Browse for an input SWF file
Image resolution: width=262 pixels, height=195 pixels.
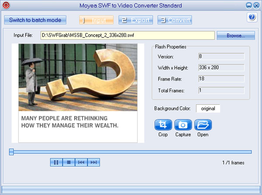tap(236, 35)
